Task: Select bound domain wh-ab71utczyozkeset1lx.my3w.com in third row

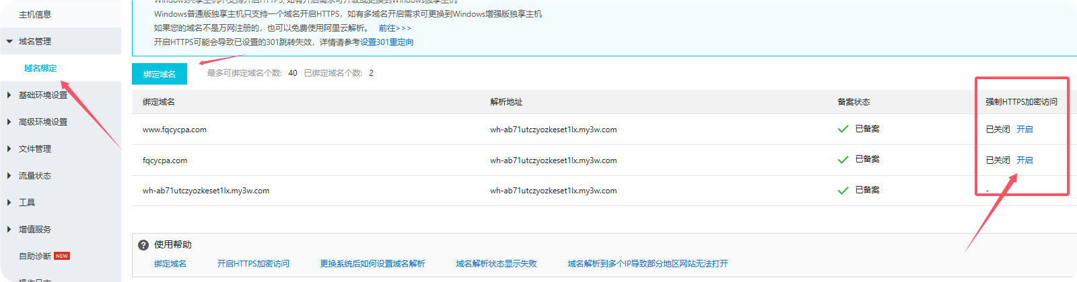Action: (x=206, y=191)
